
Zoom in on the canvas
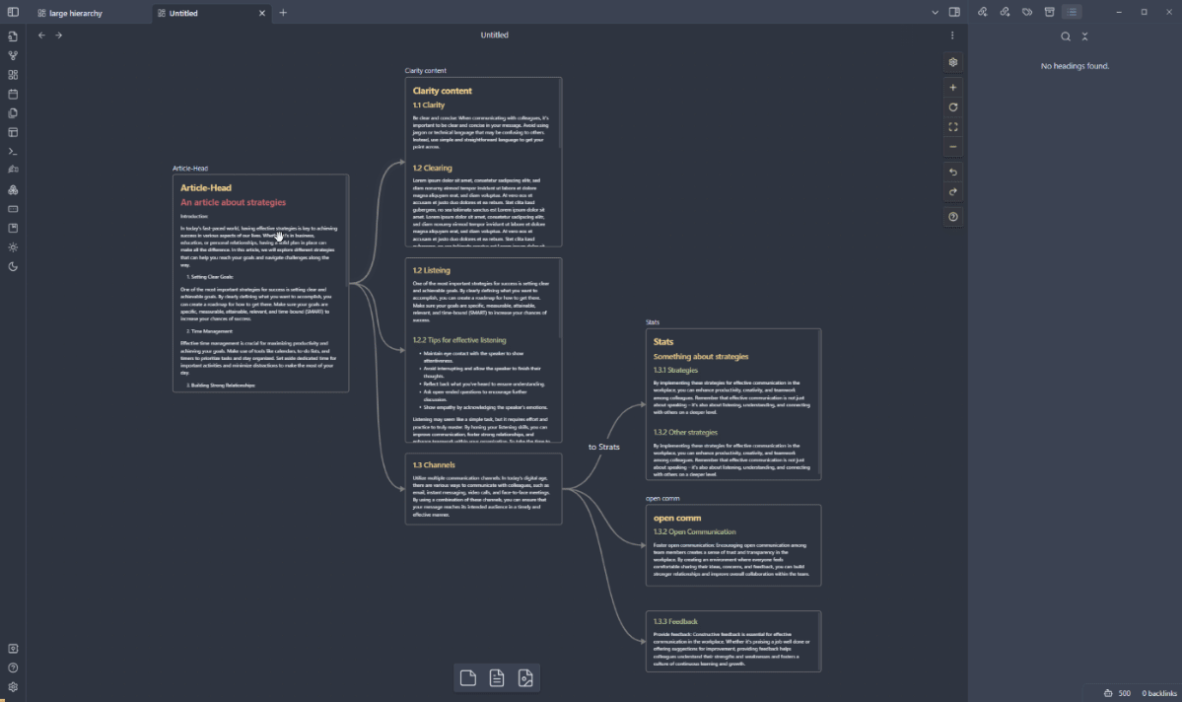[953, 88]
